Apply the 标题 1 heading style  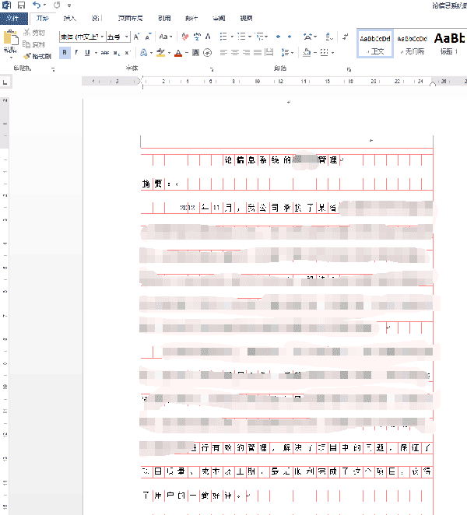point(451,43)
